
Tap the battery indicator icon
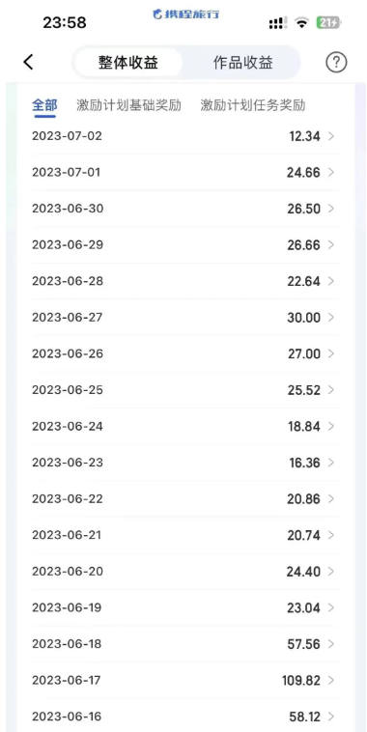pyautogui.click(x=329, y=22)
